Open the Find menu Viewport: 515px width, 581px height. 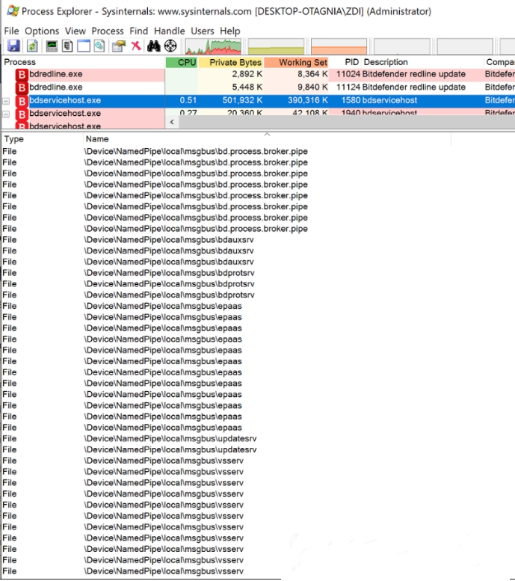[x=138, y=31]
